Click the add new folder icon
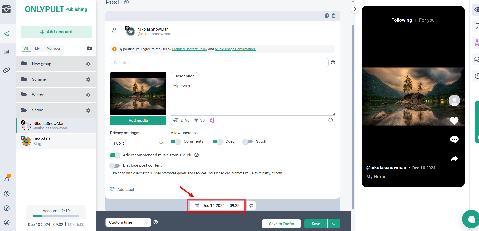This screenshot has width=479, height=231. [89, 48]
